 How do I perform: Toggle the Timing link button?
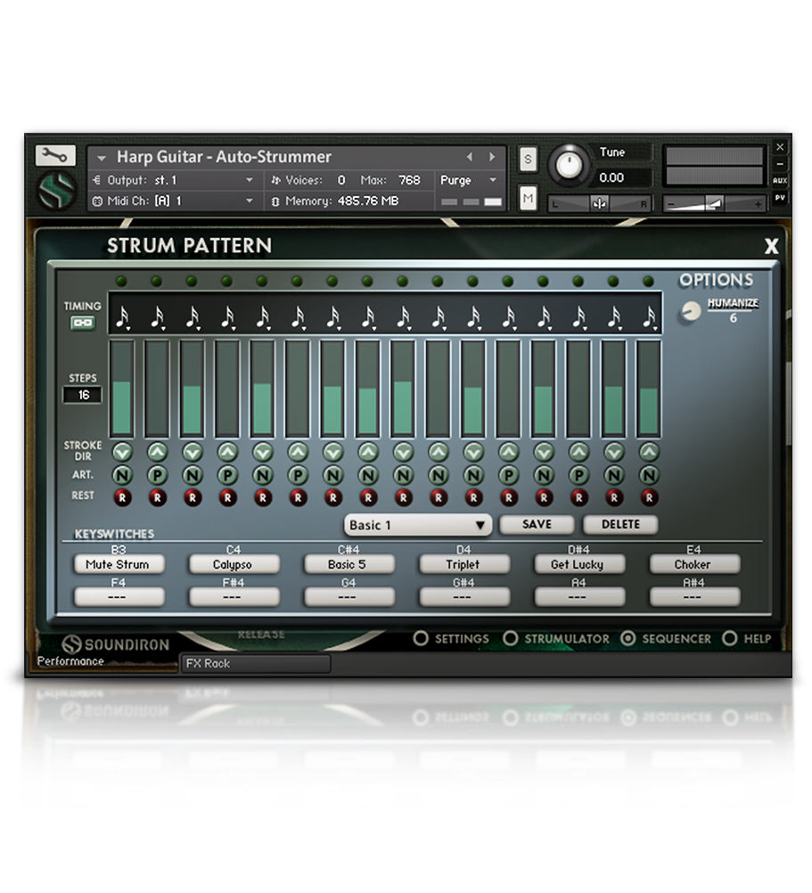click(83, 323)
